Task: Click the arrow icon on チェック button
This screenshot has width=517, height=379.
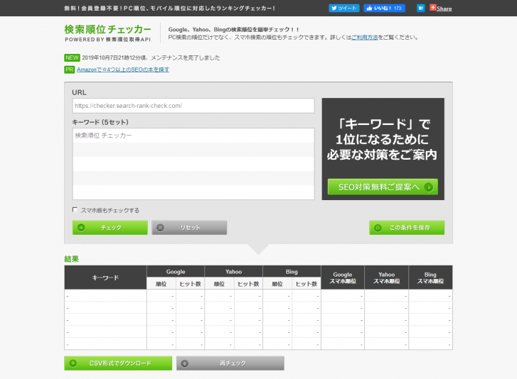Action: [x=81, y=228]
